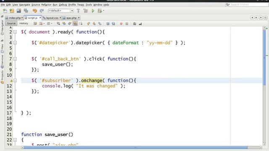Click the Find Selection magnifier icon

(58, 23)
